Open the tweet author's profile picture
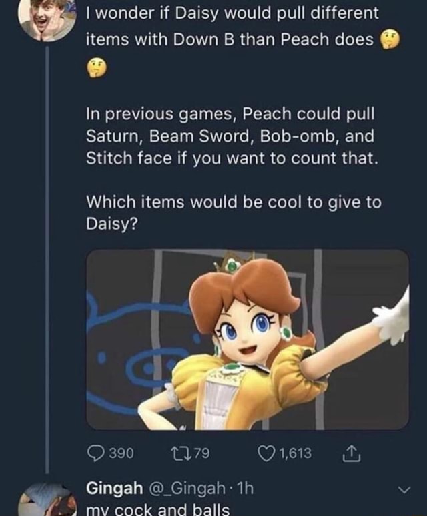Image resolution: width=427 pixels, height=516 pixels. pyautogui.click(x=45, y=19)
